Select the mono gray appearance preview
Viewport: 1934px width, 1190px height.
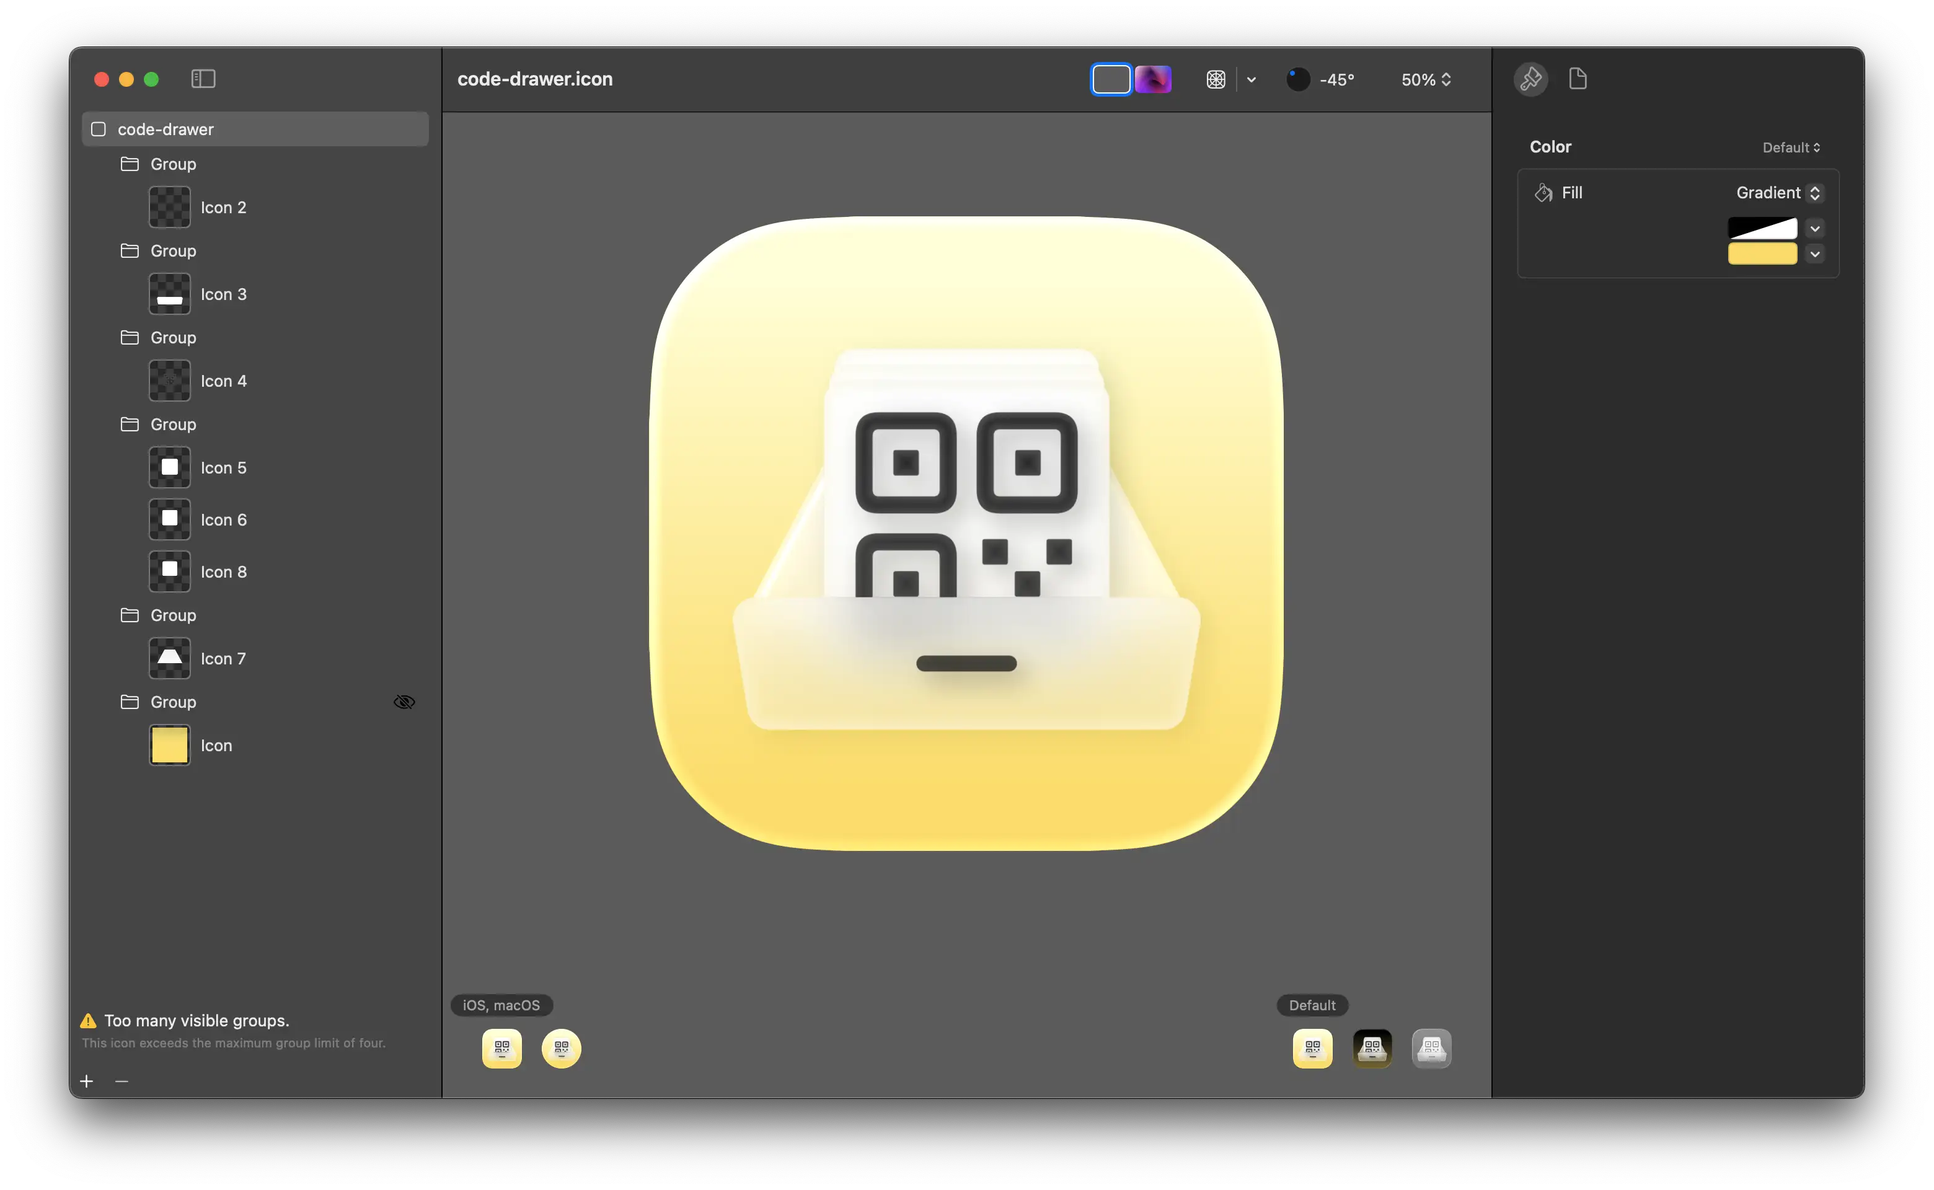[1432, 1048]
